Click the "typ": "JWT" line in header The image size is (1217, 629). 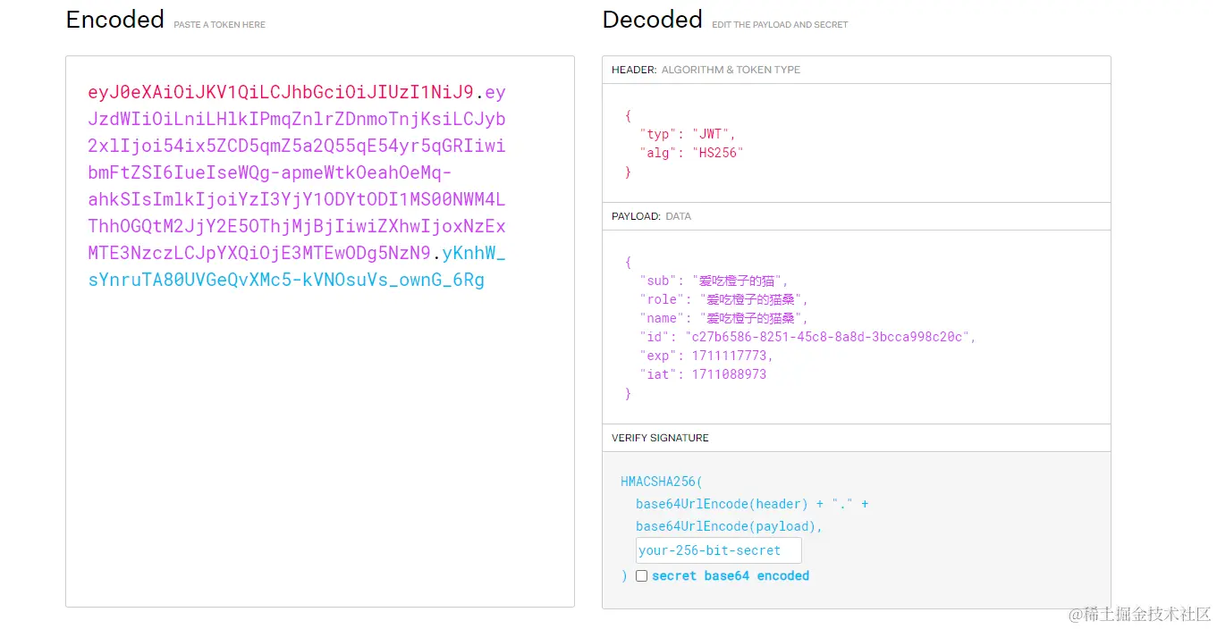[687, 134]
